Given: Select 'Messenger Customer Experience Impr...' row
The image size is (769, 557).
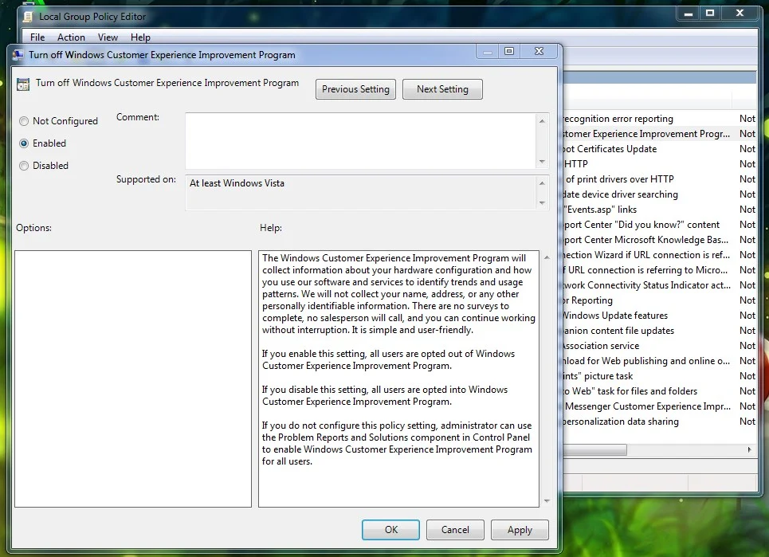Looking at the screenshot, I should tap(659, 406).
